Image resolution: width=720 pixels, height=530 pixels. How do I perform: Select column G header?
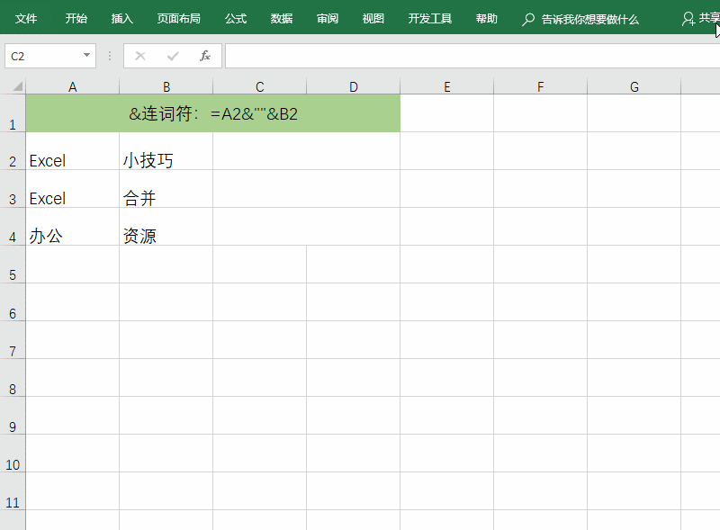[634, 86]
